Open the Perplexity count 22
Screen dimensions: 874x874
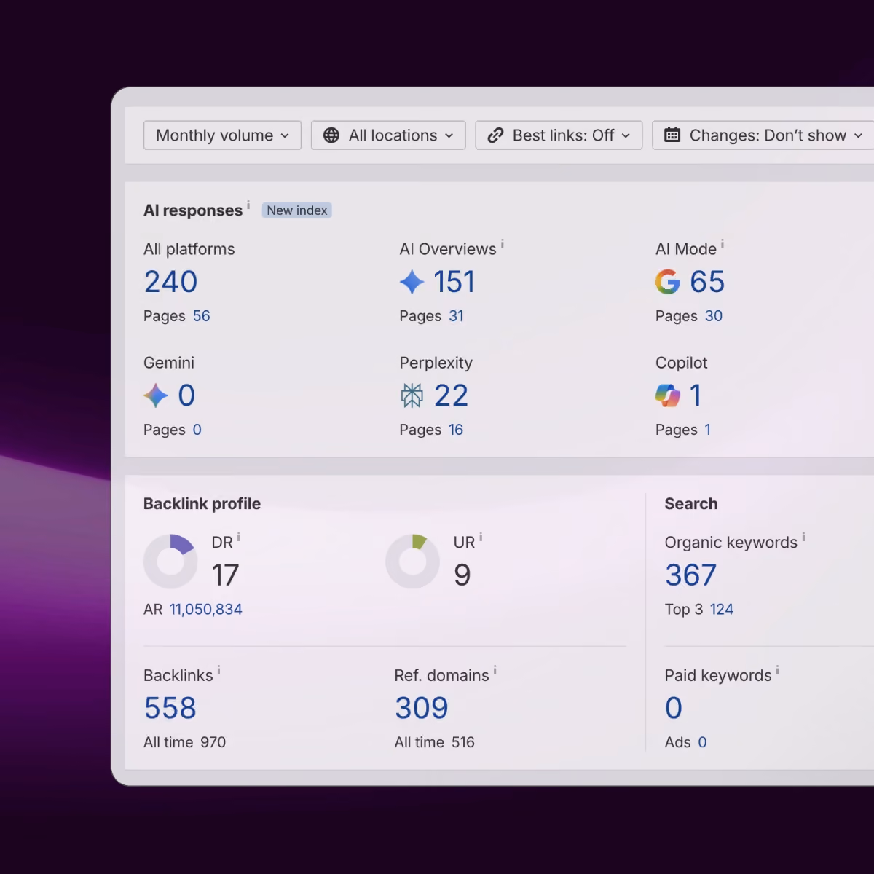coord(452,395)
